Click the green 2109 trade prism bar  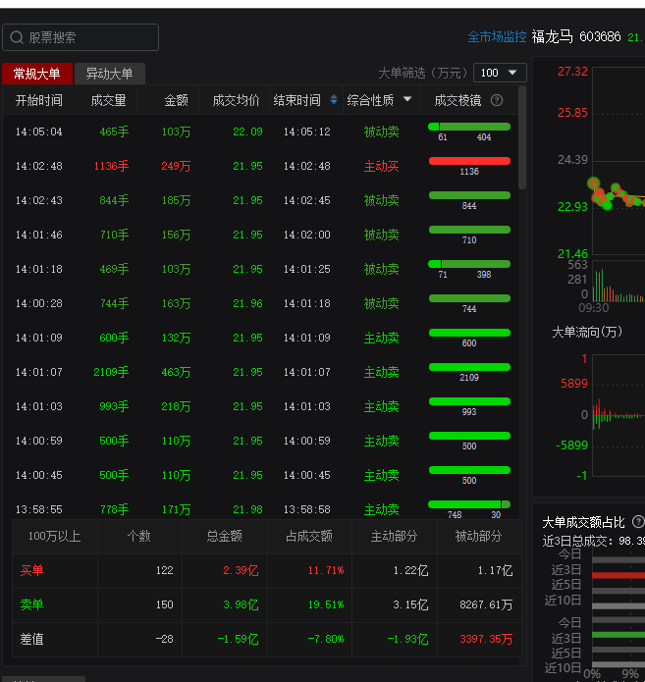pos(469,367)
